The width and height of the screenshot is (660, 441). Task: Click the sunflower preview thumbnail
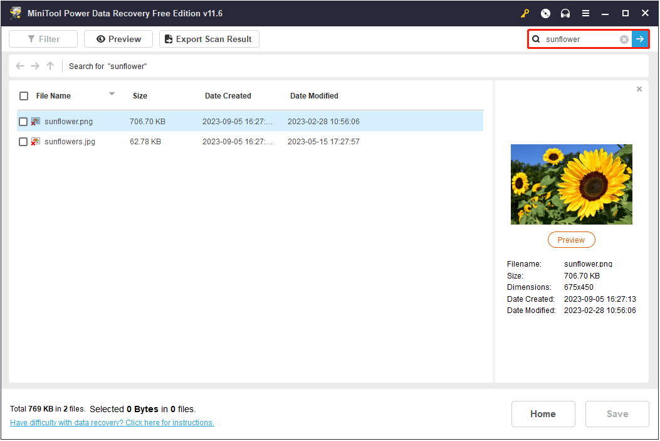[571, 184]
